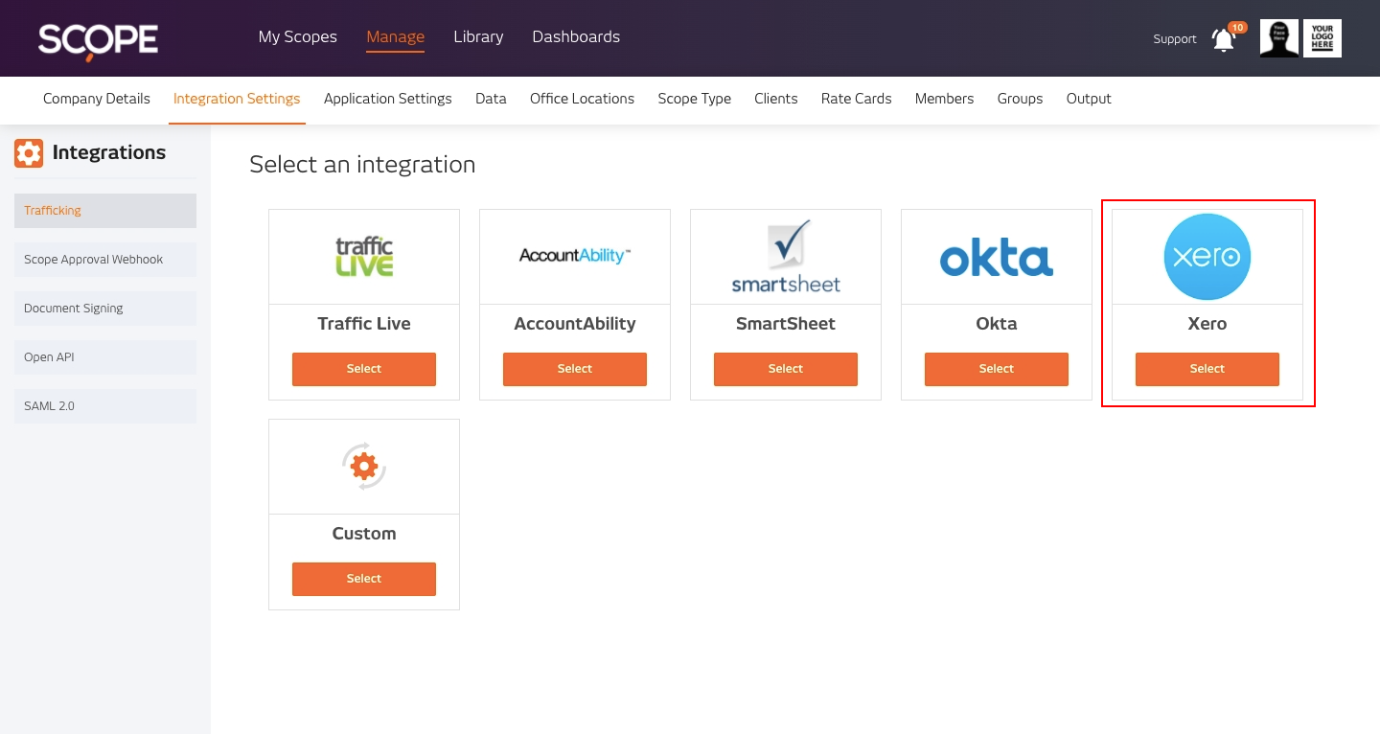The height and width of the screenshot is (734, 1380).
Task: Click the SmartSheet logo
Action: click(x=786, y=256)
